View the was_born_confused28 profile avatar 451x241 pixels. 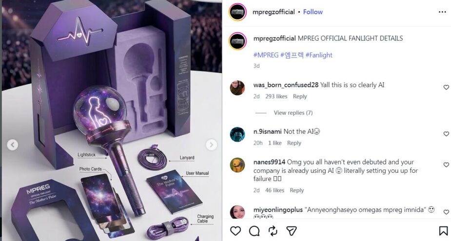coord(237,88)
